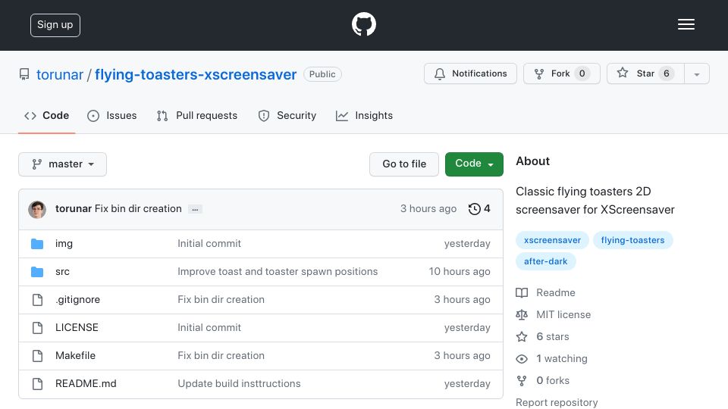The width and height of the screenshot is (728, 409).
Task: Open Fix bin dir creation in .gitignore row
Action: pos(221,300)
